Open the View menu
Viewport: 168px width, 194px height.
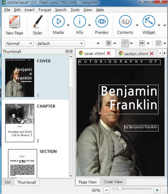pos(88,10)
